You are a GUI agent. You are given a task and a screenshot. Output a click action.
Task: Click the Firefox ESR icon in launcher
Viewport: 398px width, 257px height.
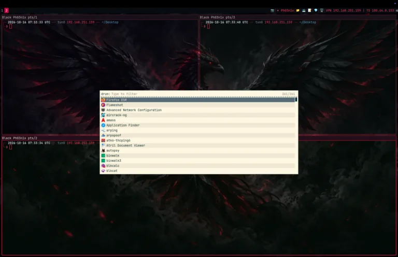pos(103,100)
